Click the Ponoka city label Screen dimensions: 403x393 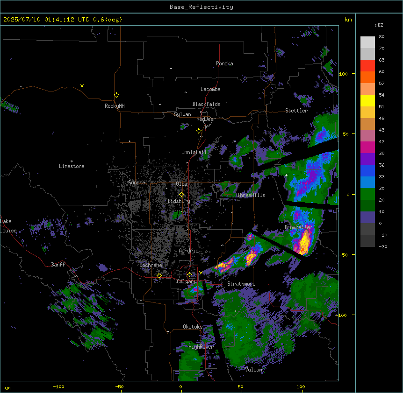click(x=224, y=63)
